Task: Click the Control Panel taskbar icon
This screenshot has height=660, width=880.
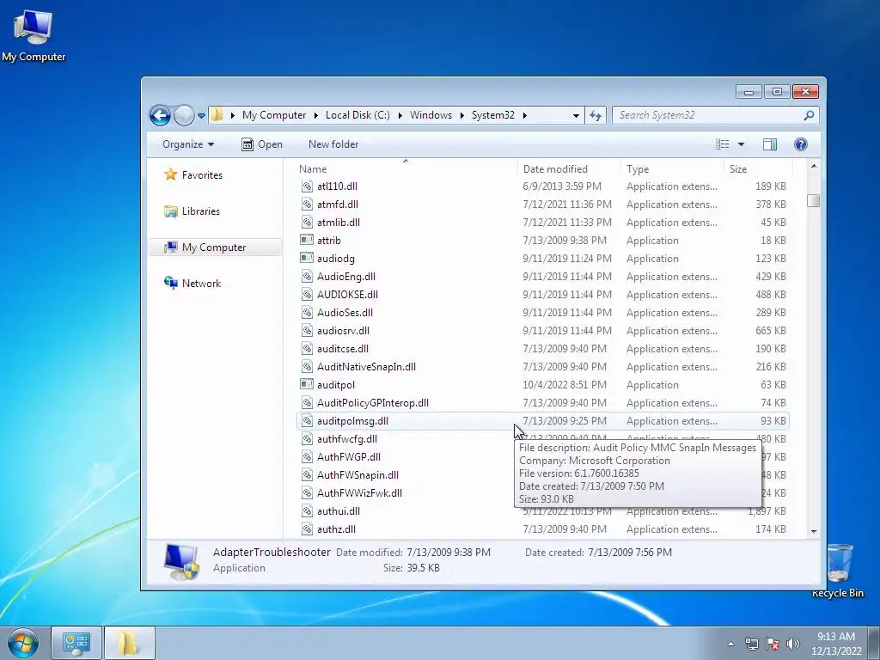Action: coord(76,643)
